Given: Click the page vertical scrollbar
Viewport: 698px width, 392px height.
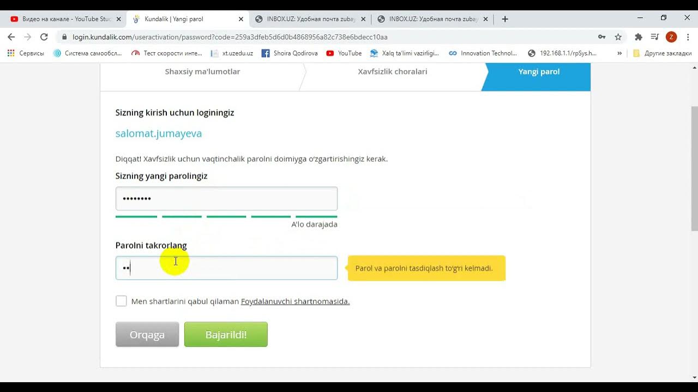Looking at the screenshot, I should coord(694,169).
